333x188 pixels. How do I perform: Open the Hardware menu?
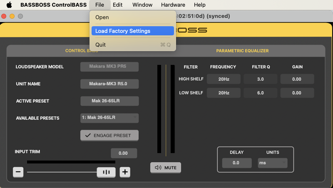[173, 5]
